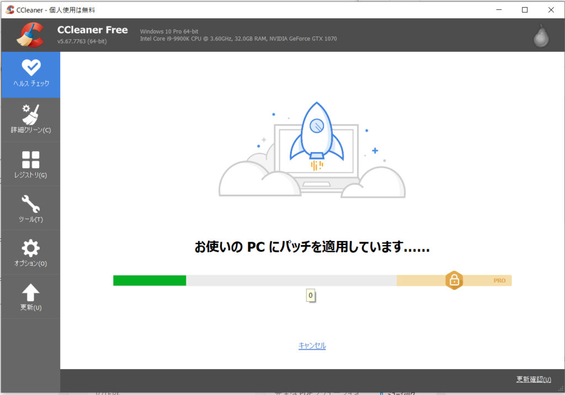Image resolution: width=565 pixels, height=395 pixels.
Task: Click the キャンセル link
Action: coord(312,346)
